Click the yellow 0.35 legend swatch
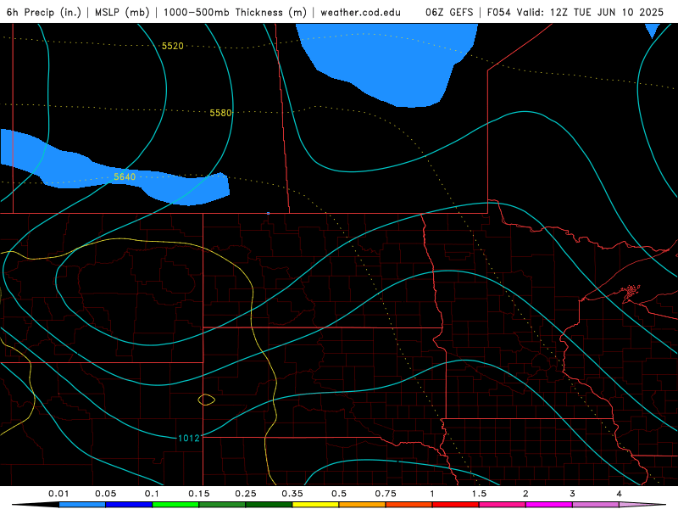Image resolution: width=678 pixels, height=509 pixels. [315, 505]
